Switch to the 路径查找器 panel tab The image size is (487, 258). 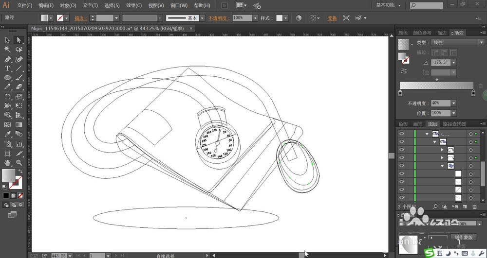[x=453, y=124]
